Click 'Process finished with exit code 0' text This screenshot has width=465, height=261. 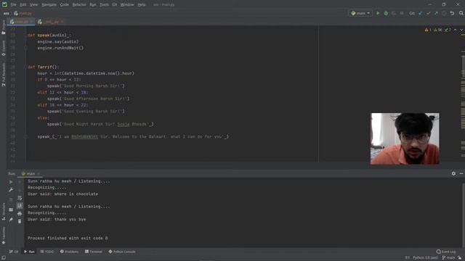(x=68, y=238)
